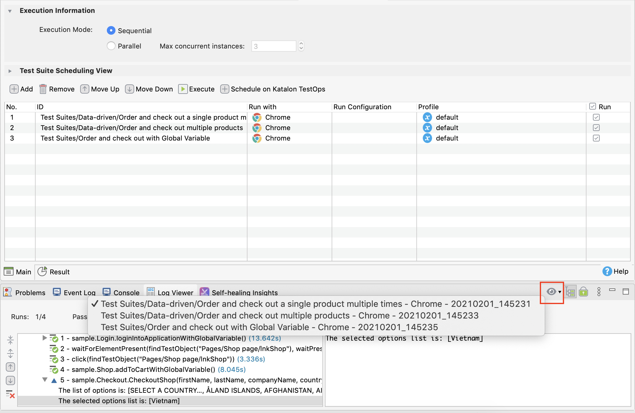This screenshot has height=413, width=635.
Task: Toggle the Run header checkbox
Action: (x=593, y=106)
